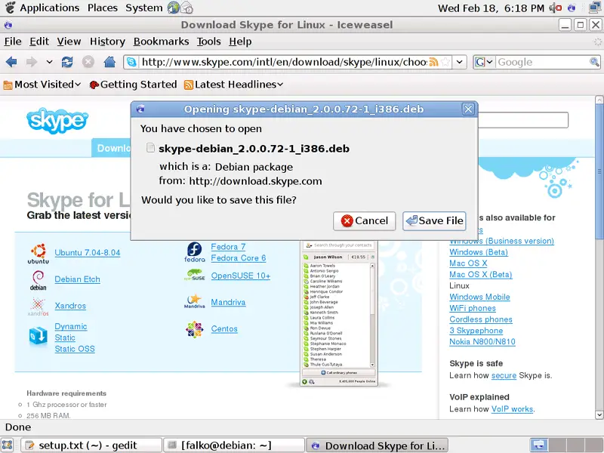Click the Mac OS X (Beta) link
This screenshot has height=453, width=604.
(x=481, y=275)
